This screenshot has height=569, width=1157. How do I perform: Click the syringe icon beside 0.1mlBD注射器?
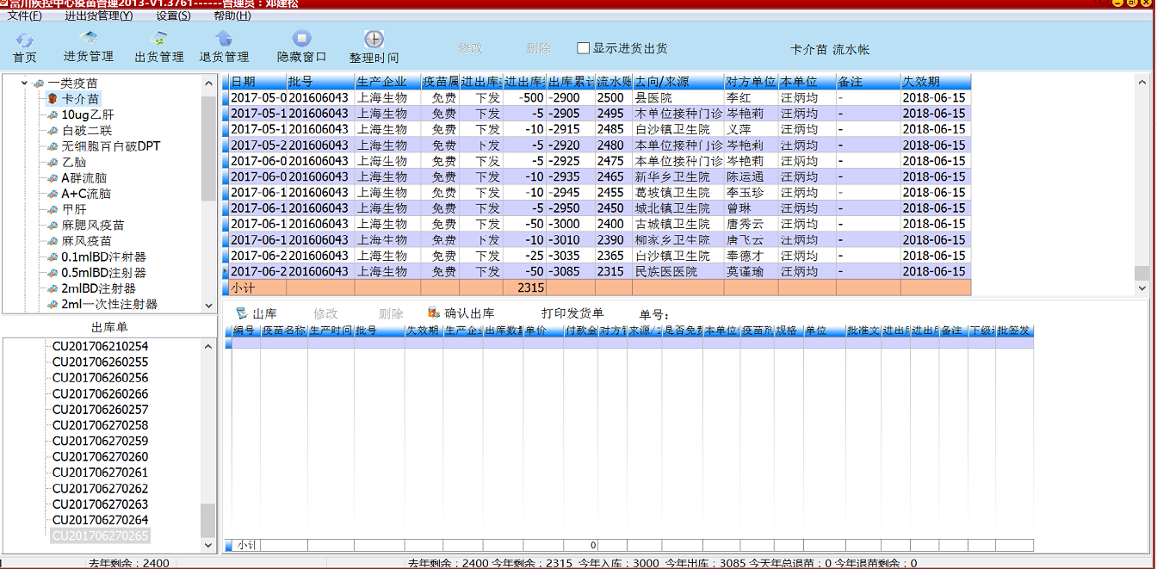(52, 257)
